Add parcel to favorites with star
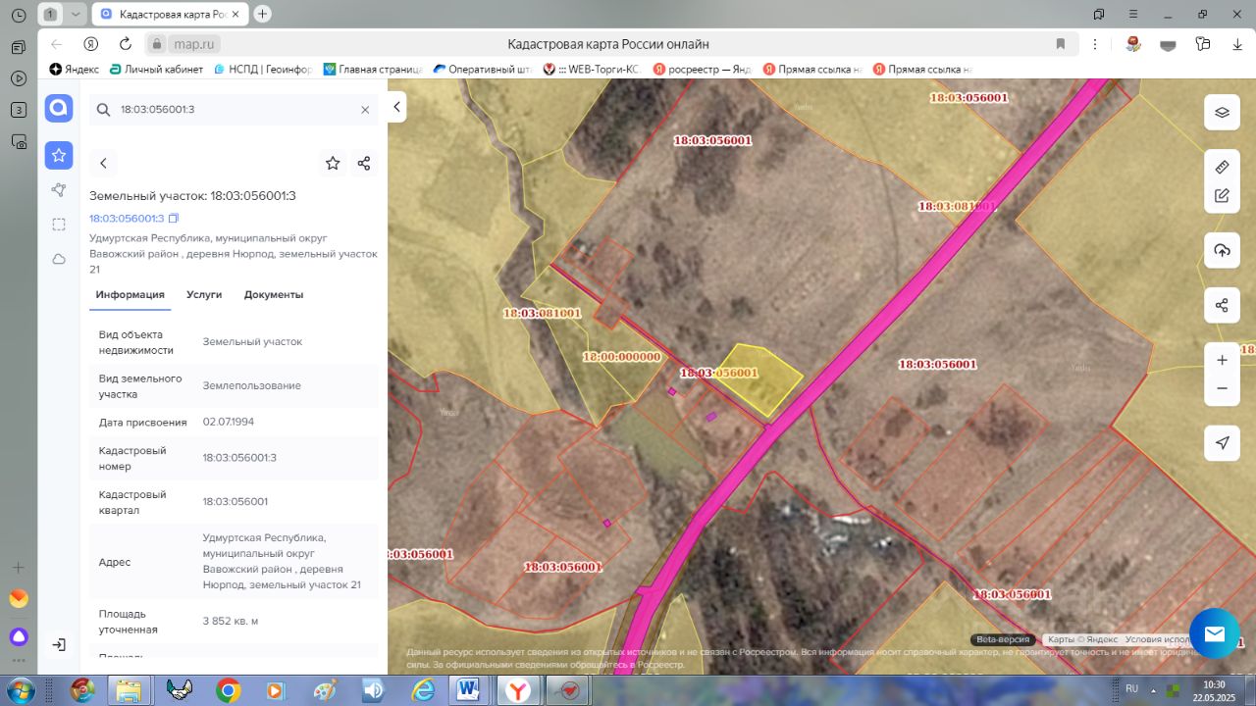 (333, 164)
